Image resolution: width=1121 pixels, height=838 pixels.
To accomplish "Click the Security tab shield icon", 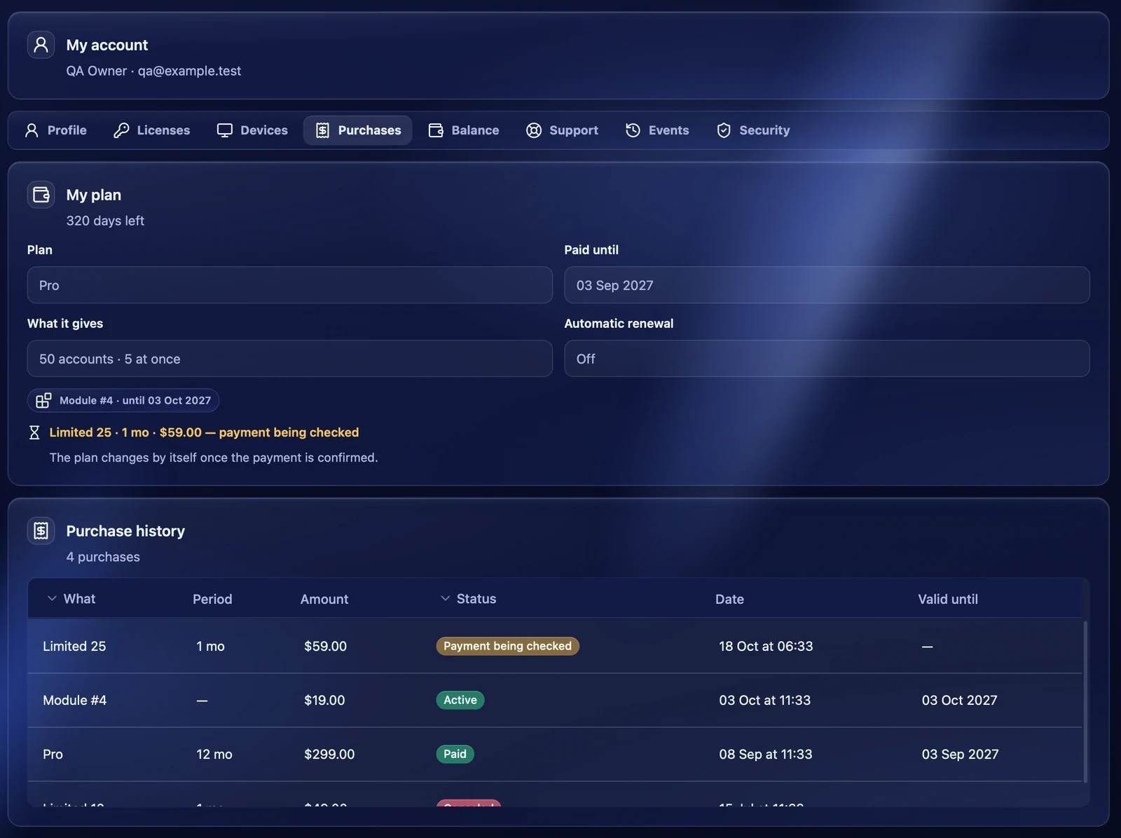I will click(x=724, y=130).
